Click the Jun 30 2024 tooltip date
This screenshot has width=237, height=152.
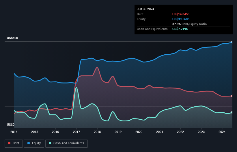[x=145, y=9]
